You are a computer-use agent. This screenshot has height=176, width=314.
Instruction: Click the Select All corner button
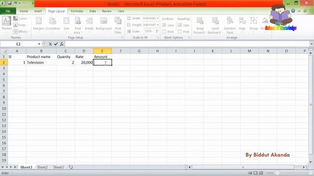(x=4, y=51)
